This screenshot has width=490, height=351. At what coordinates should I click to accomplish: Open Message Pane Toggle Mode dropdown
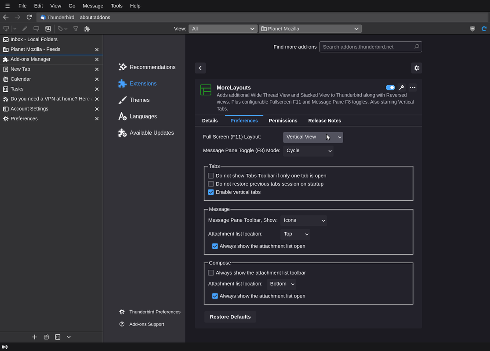308,150
